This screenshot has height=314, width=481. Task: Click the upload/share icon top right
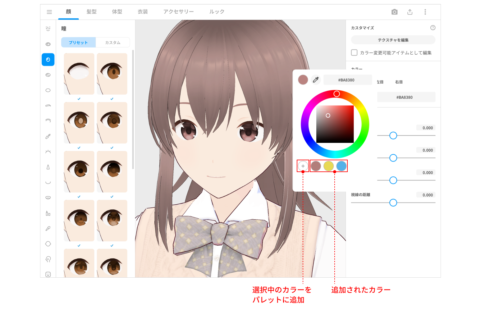click(410, 12)
